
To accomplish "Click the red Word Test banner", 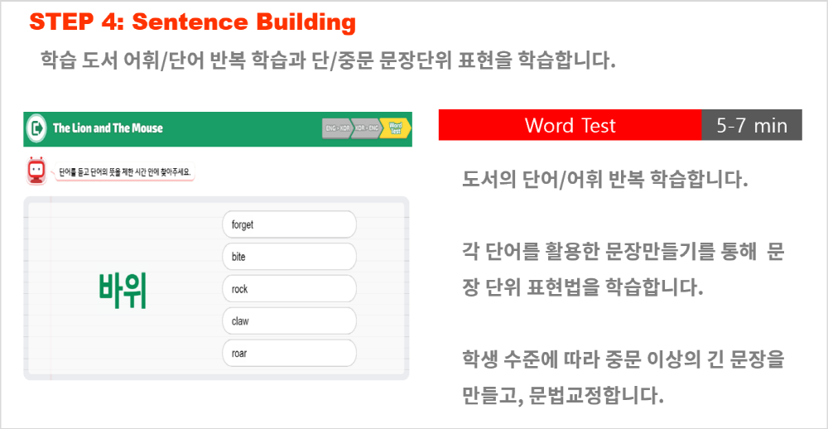I will (x=570, y=125).
